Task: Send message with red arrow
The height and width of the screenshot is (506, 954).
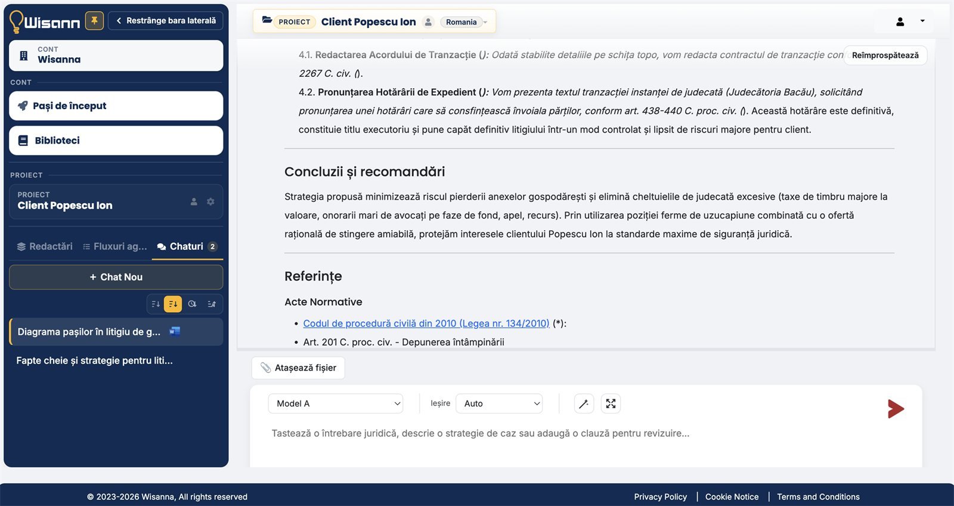Action: [896, 409]
